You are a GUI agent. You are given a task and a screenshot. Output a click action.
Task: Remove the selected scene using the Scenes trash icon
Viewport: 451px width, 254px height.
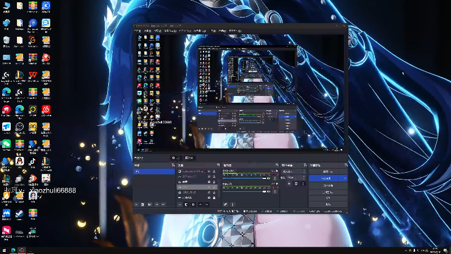pyautogui.click(x=143, y=204)
